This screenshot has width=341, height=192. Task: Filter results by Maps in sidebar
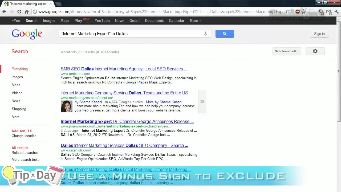point(16,85)
